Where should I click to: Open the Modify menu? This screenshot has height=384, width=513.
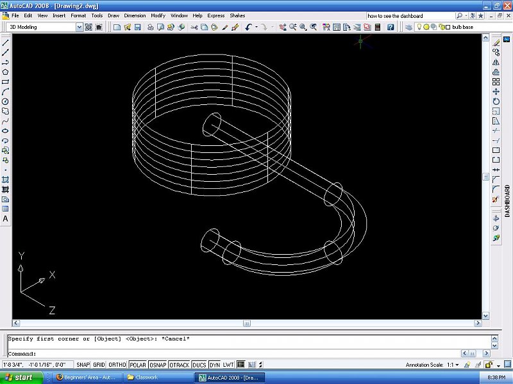click(x=158, y=15)
